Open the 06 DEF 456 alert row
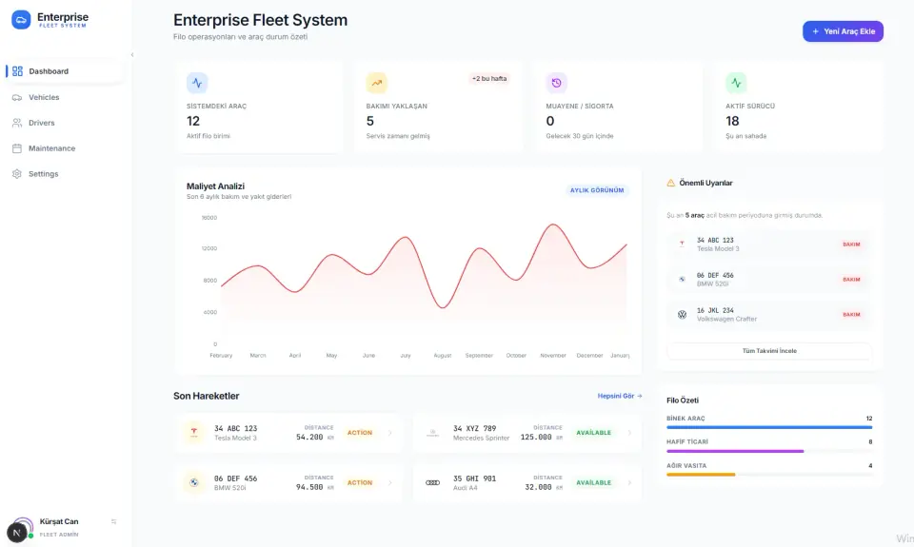This screenshot has height=547, width=914. (769, 280)
